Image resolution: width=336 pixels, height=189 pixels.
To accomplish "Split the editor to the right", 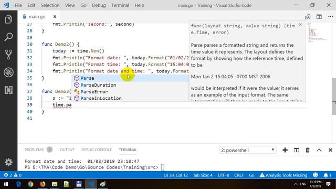I will pyautogui.click(x=319, y=17).
